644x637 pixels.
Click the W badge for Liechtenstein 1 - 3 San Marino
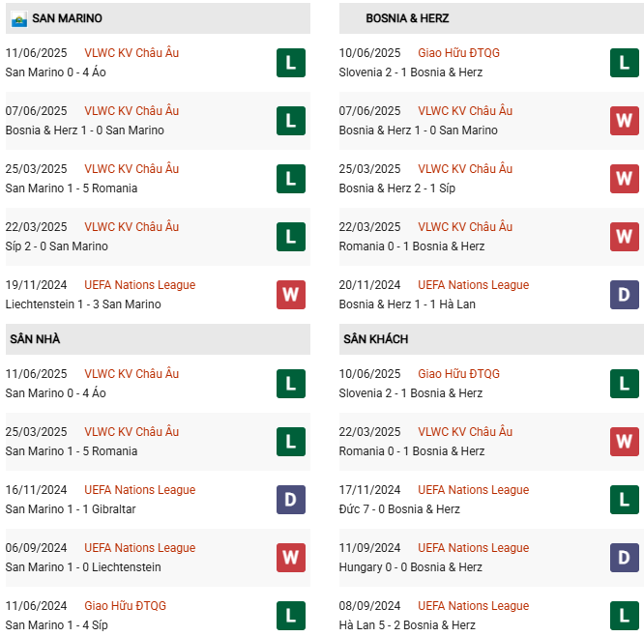(x=290, y=295)
